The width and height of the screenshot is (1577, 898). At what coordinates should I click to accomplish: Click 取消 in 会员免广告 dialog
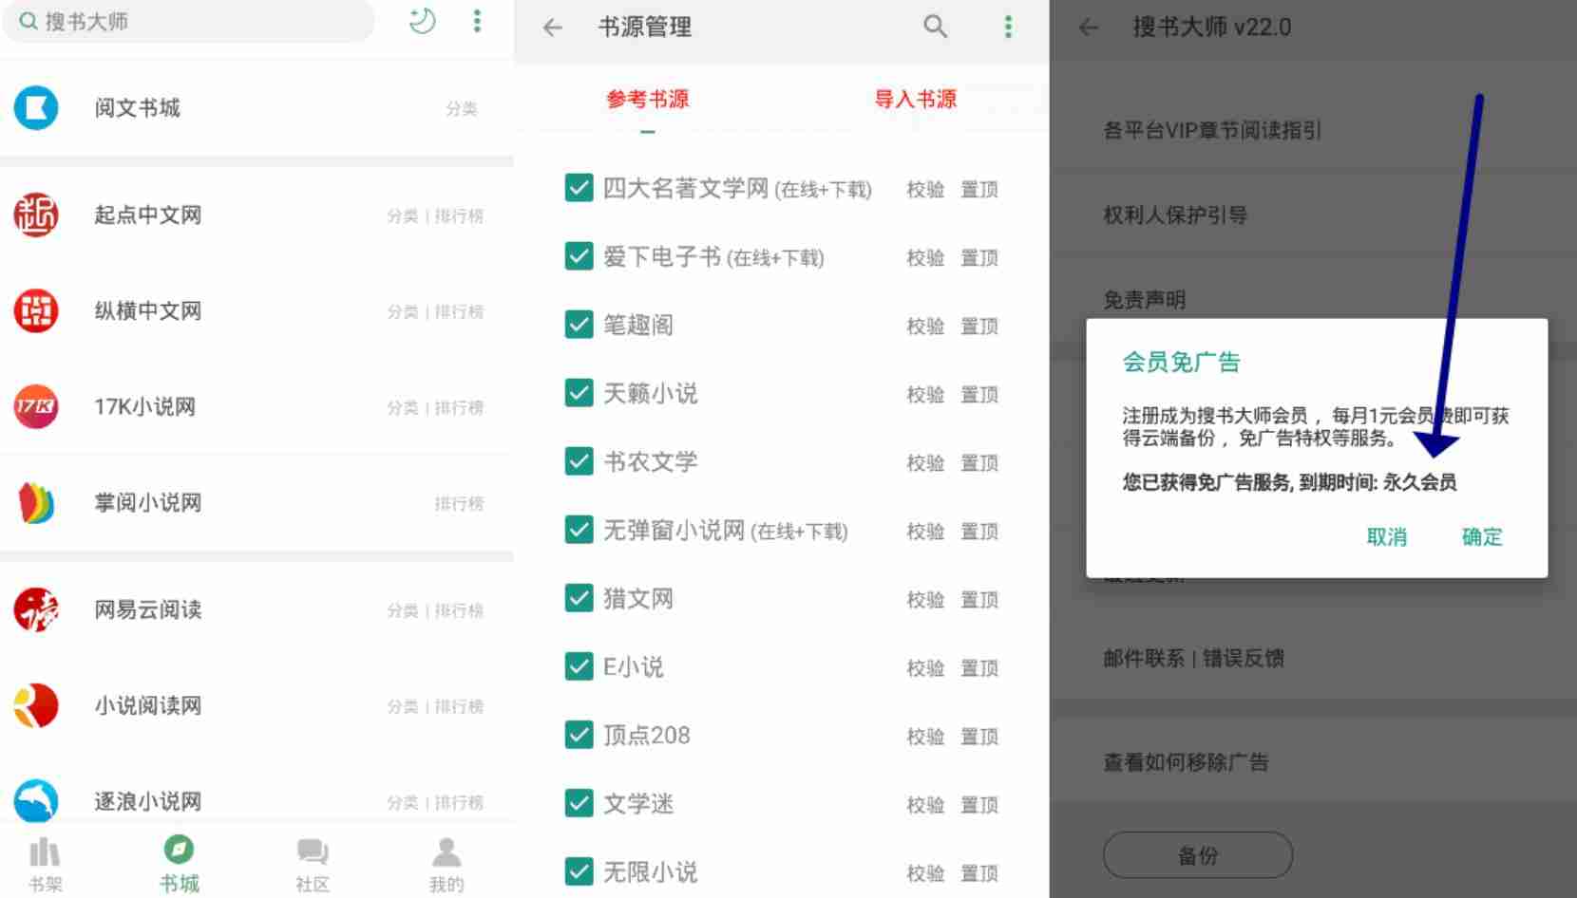point(1387,537)
